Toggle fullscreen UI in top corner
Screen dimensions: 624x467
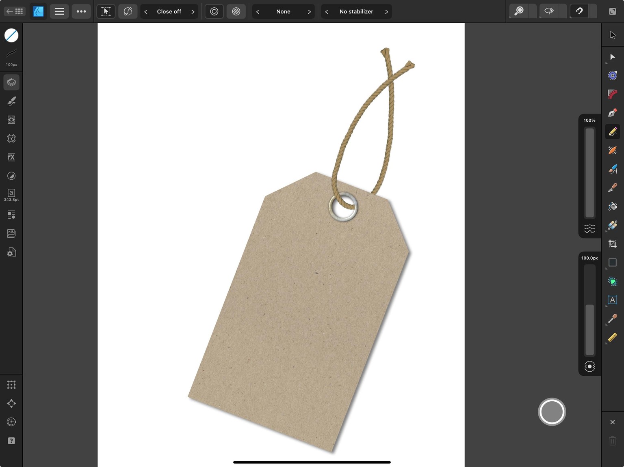tap(612, 11)
